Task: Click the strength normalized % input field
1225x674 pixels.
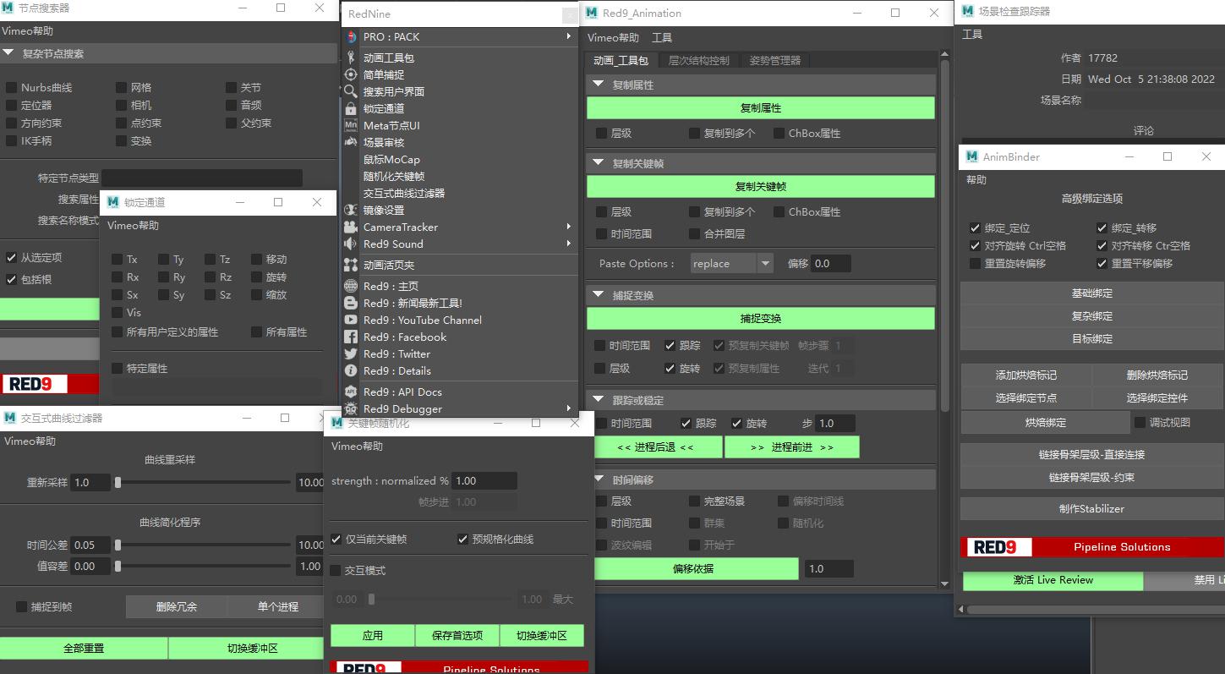Action: pos(484,481)
